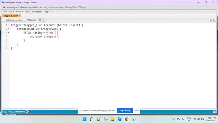Show hidden system tray icons
218x123 pixels.
point(174,119)
